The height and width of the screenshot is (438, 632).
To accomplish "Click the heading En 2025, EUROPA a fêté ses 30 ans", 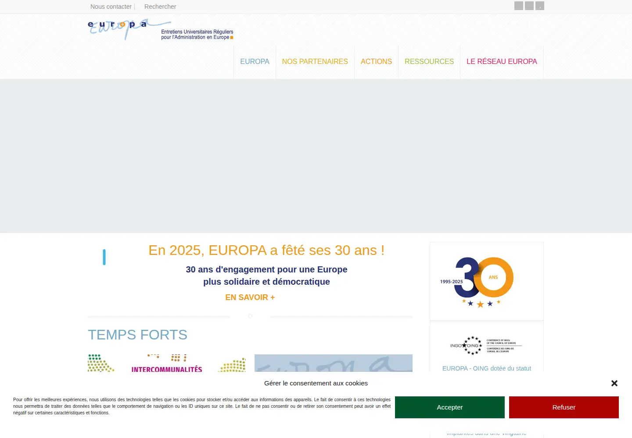I will pos(266,250).
